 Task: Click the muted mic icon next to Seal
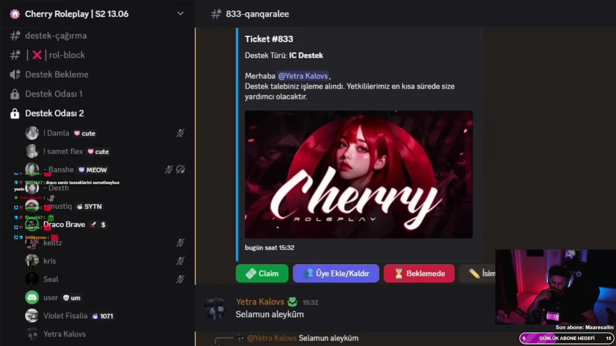point(180,279)
